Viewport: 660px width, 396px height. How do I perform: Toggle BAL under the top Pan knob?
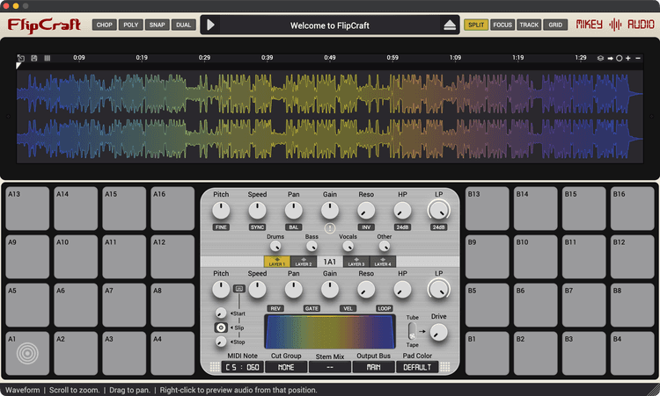click(x=293, y=227)
